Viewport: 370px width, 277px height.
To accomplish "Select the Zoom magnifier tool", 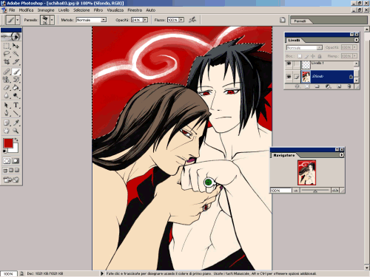I will point(16,131).
